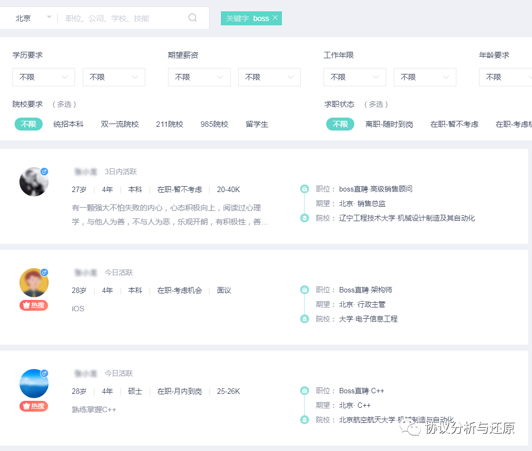The height and width of the screenshot is (451, 532).
Task: Click gender badge on C++ candidate avatar
Action: coord(44,373)
